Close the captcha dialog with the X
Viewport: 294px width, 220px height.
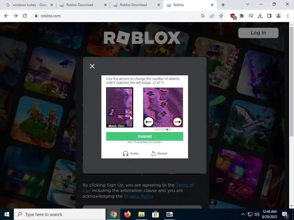point(92,66)
